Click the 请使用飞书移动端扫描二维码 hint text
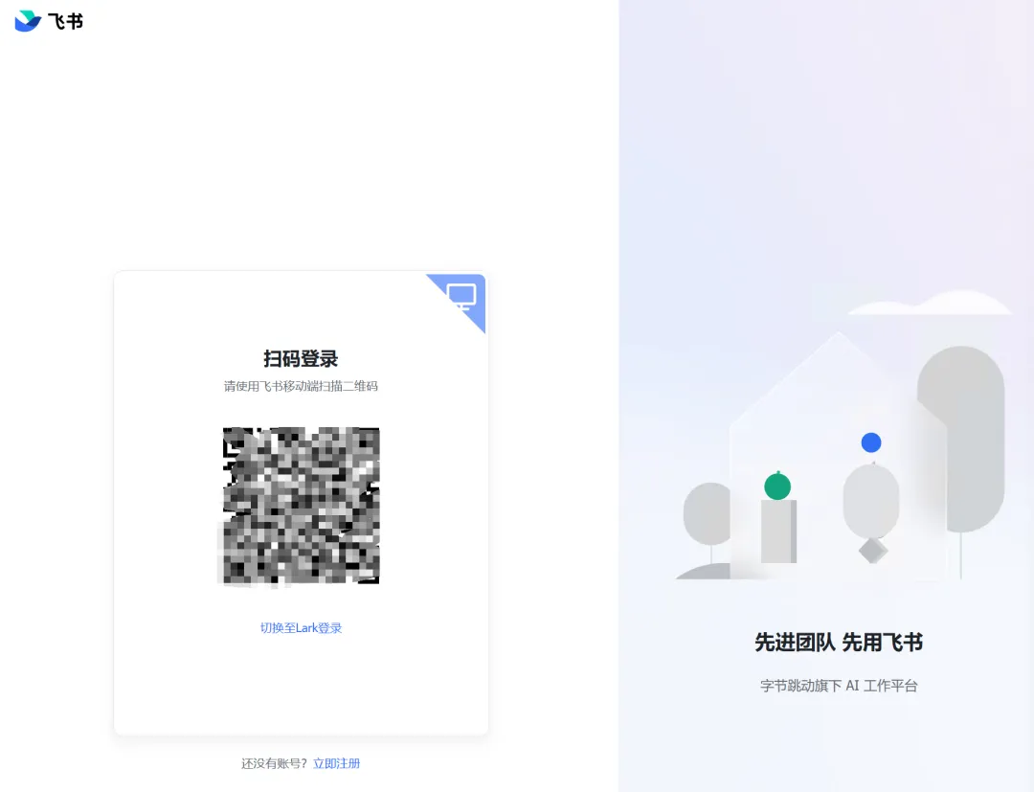The height and width of the screenshot is (792, 1034). coord(301,386)
